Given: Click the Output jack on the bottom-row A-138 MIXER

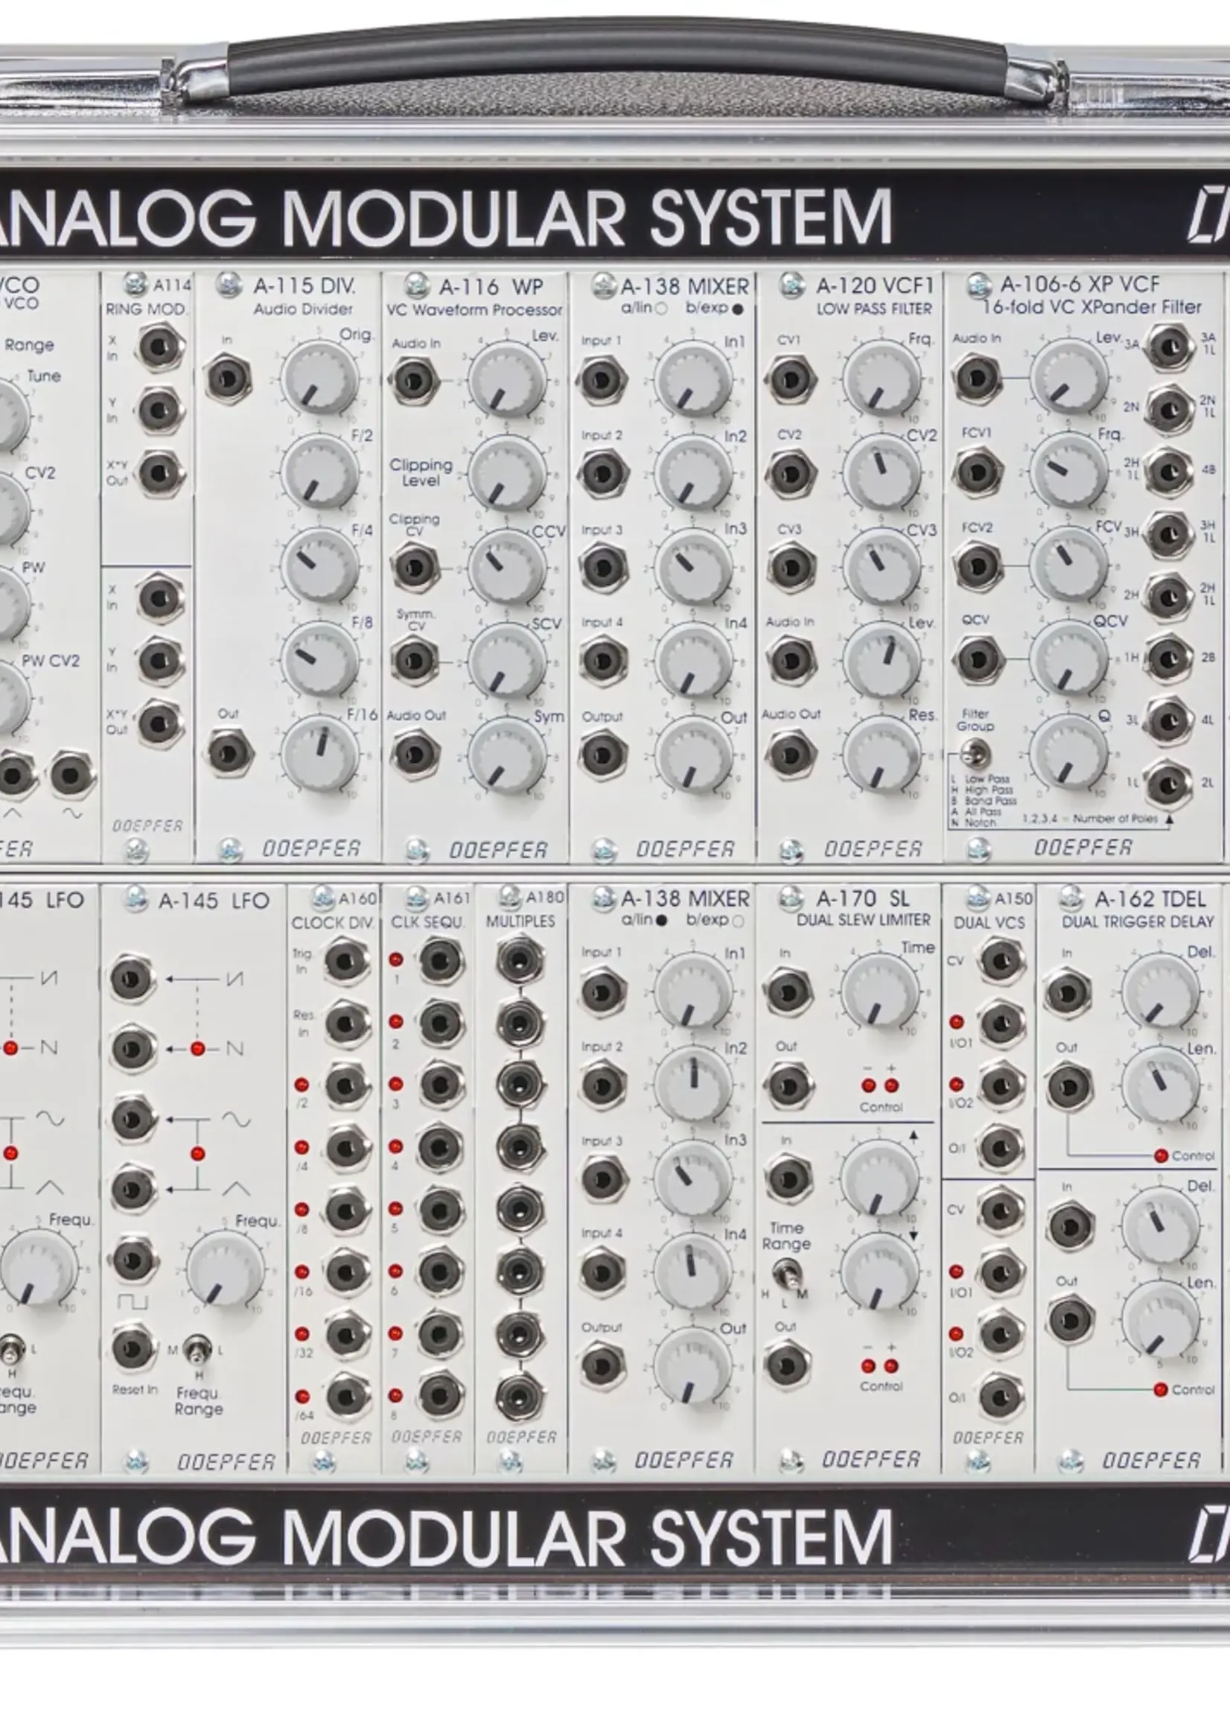Looking at the screenshot, I should click(602, 1366).
